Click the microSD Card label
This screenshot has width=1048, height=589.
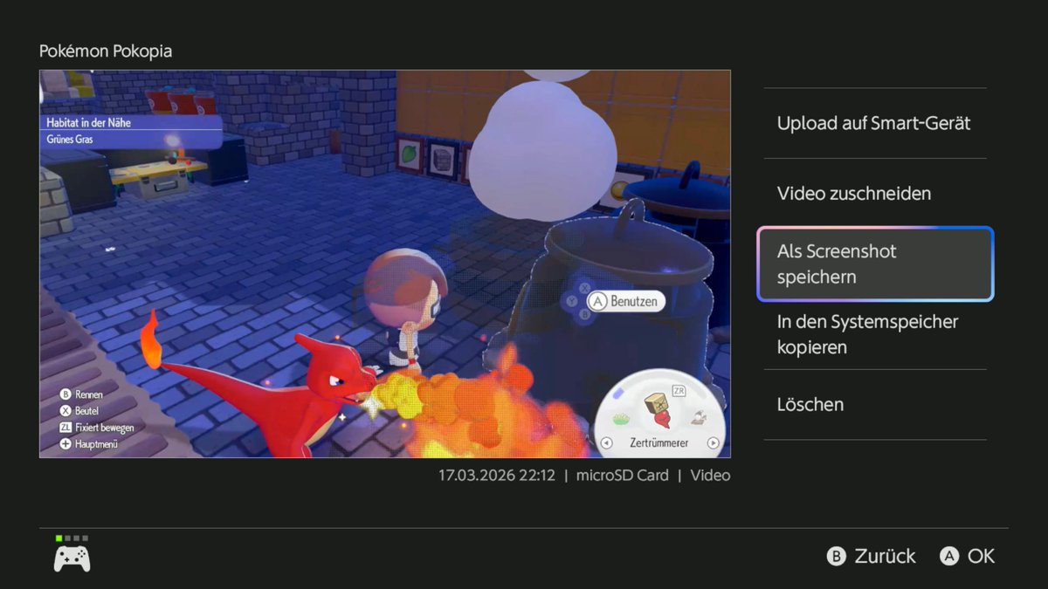(x=623, y=476)
